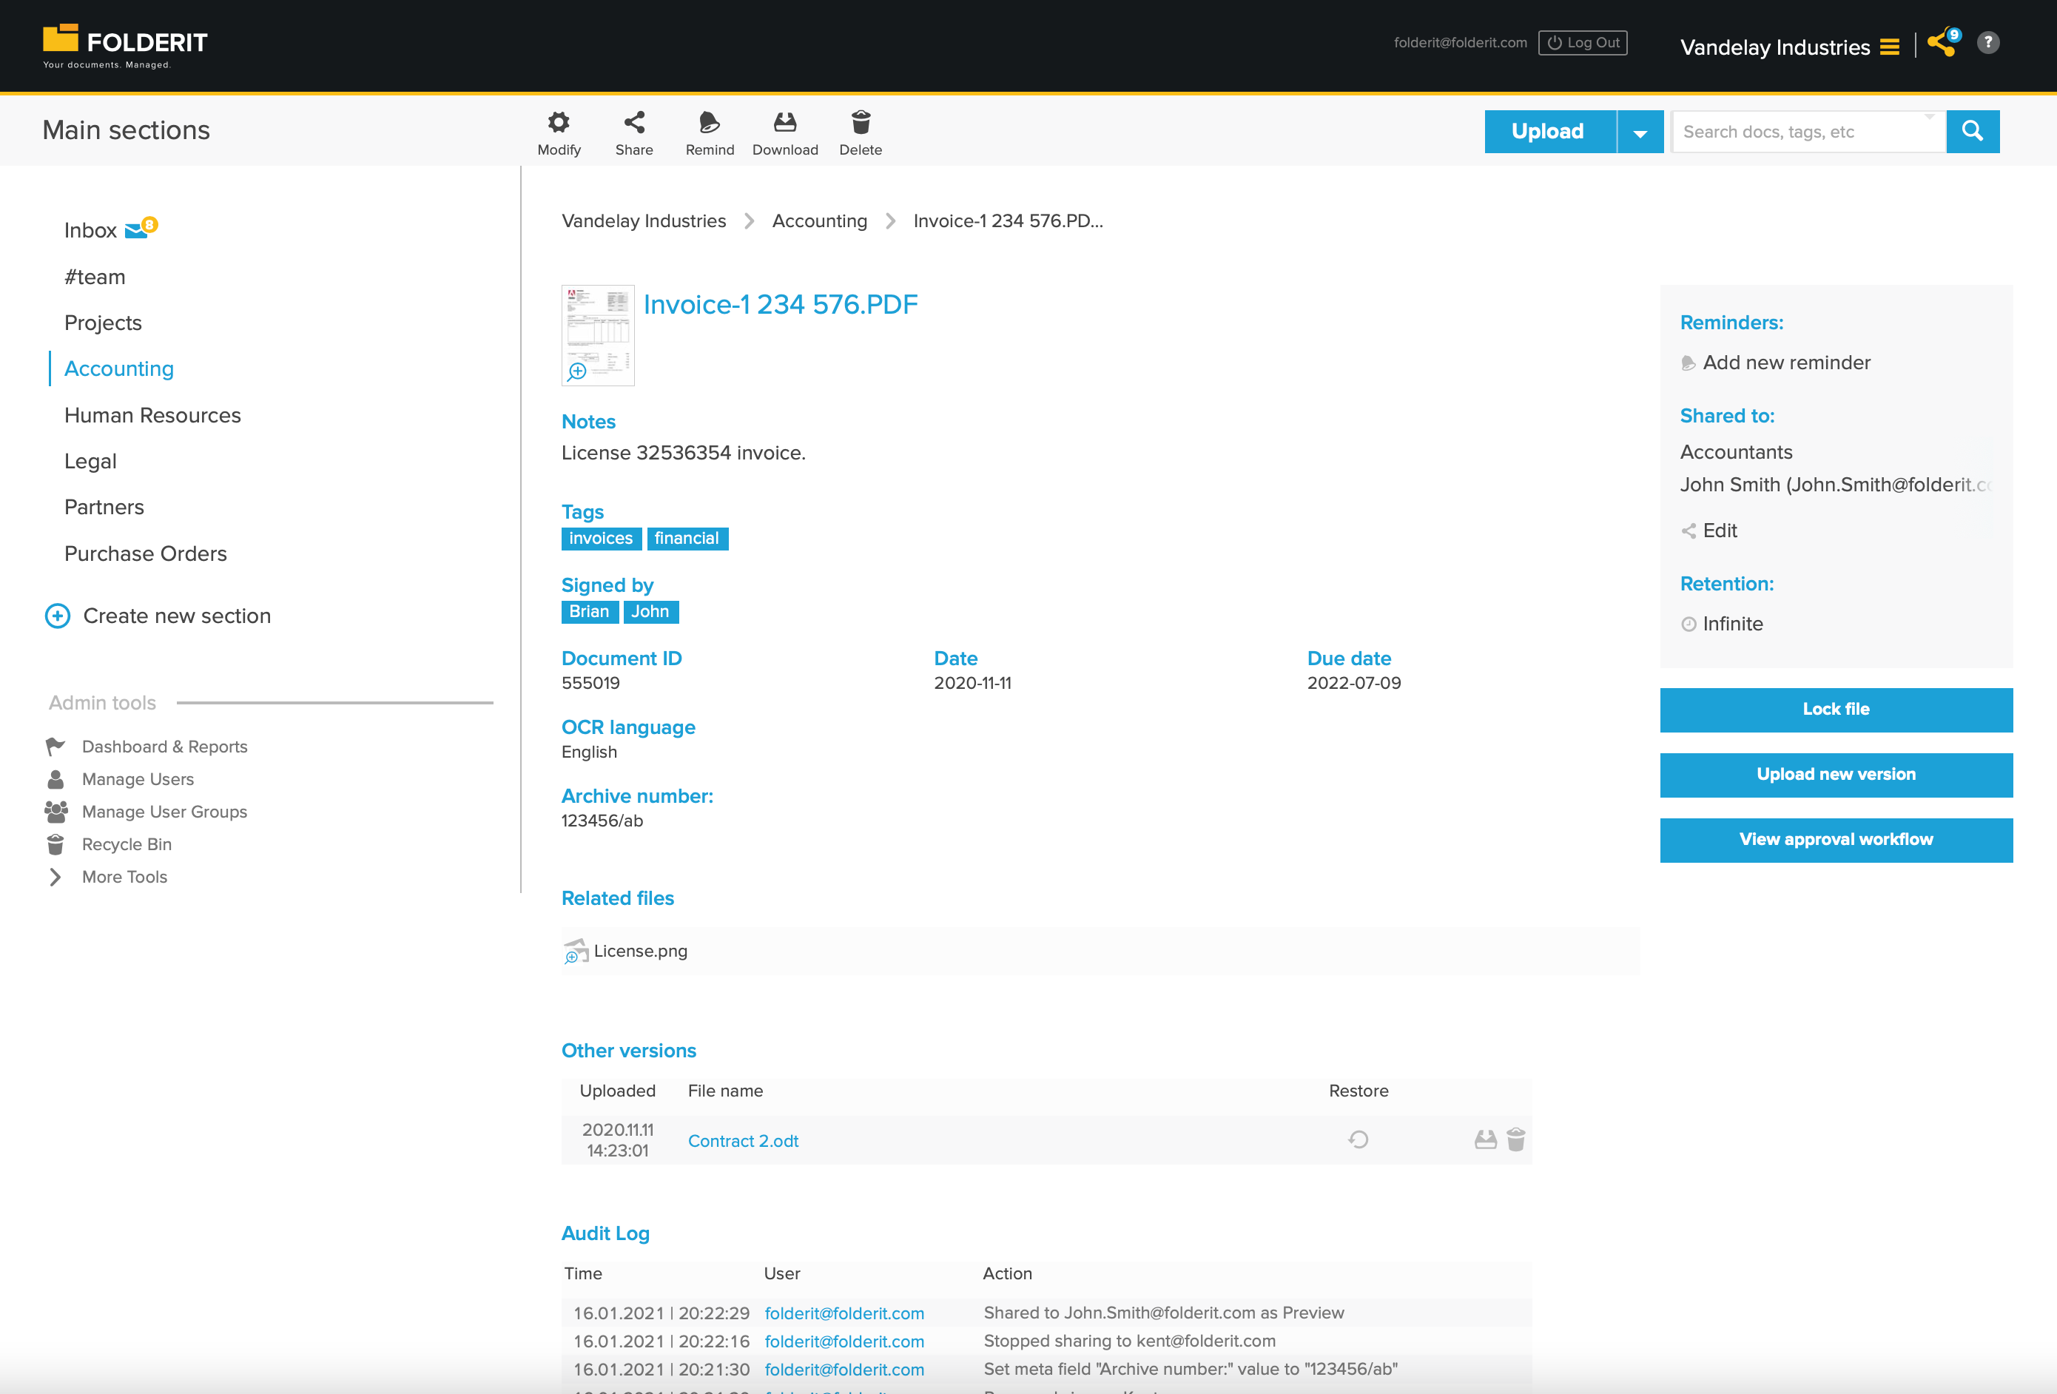Expand More Tools in Admin tools
The width and height of the screenshot is (2057, 1394).
click(x=124, y=877)
